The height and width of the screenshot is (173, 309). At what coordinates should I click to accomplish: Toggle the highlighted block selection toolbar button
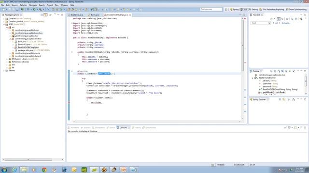[x=96, y=10]
